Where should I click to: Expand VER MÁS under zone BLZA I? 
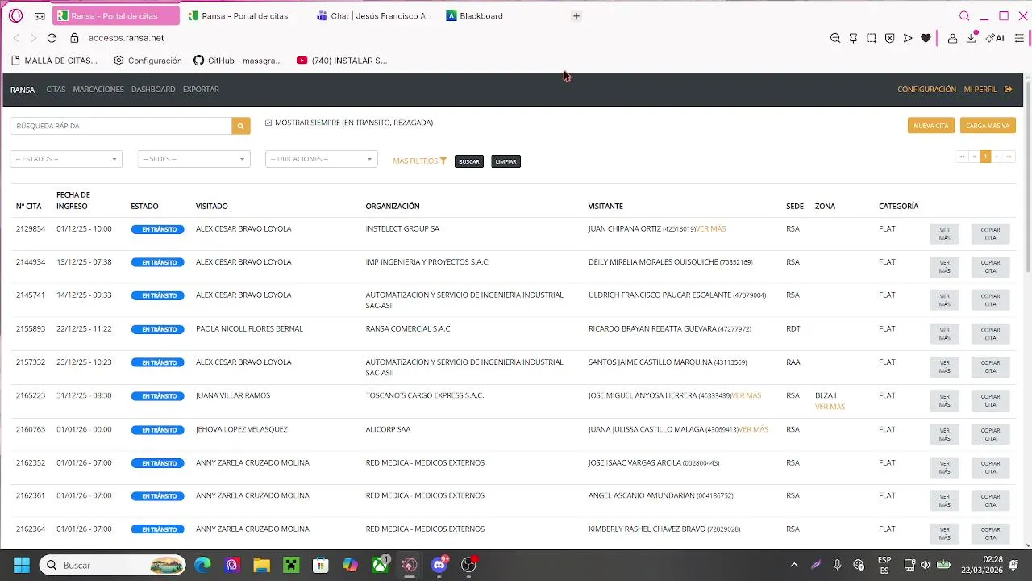tap(830, 407)
